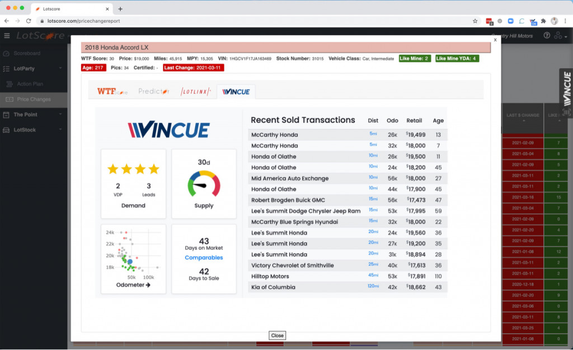The width and height of the screenshot is (573, 350).
Task: Switch to the Lotlinx tab
Action: click(x=195, y=92)
